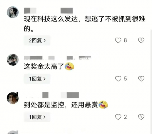Dislike the comment with 2 likes
152x134 pixels.
(141, 117)
